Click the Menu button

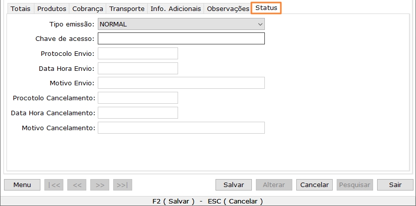[22, 185]
